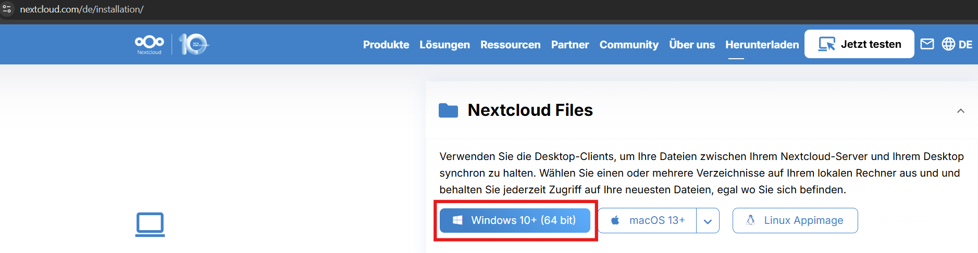Screen dimensions: 978x253
Task: Open the mail envelope icon in header
Action: pyautogui.click(x=927, y=44)
